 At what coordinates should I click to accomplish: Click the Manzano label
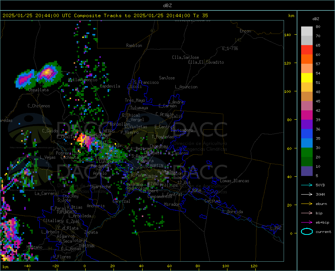pyautogui.click(x=34, y=247)
